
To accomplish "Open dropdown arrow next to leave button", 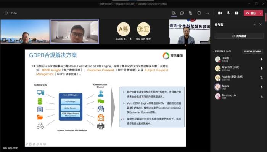I will click(x=261, y=13).
